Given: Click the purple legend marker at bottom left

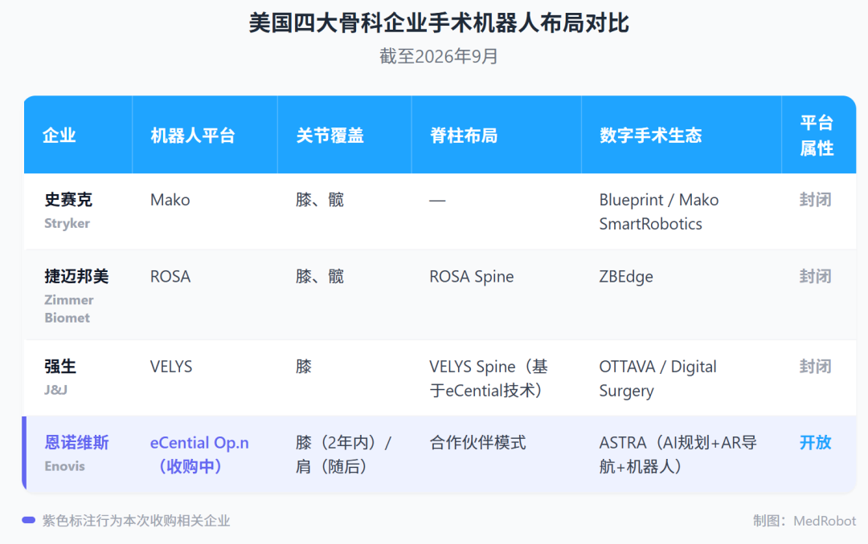Looking at the screenshot, I should [x=29, y=520].
